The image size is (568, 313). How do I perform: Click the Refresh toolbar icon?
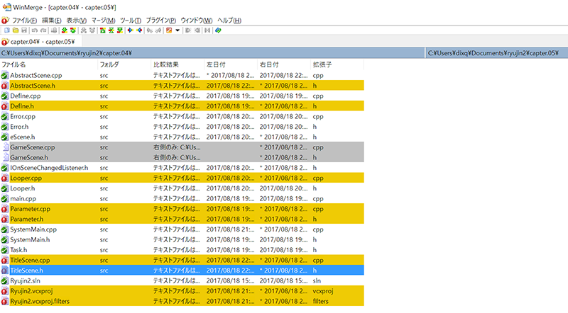click(218, 30)
